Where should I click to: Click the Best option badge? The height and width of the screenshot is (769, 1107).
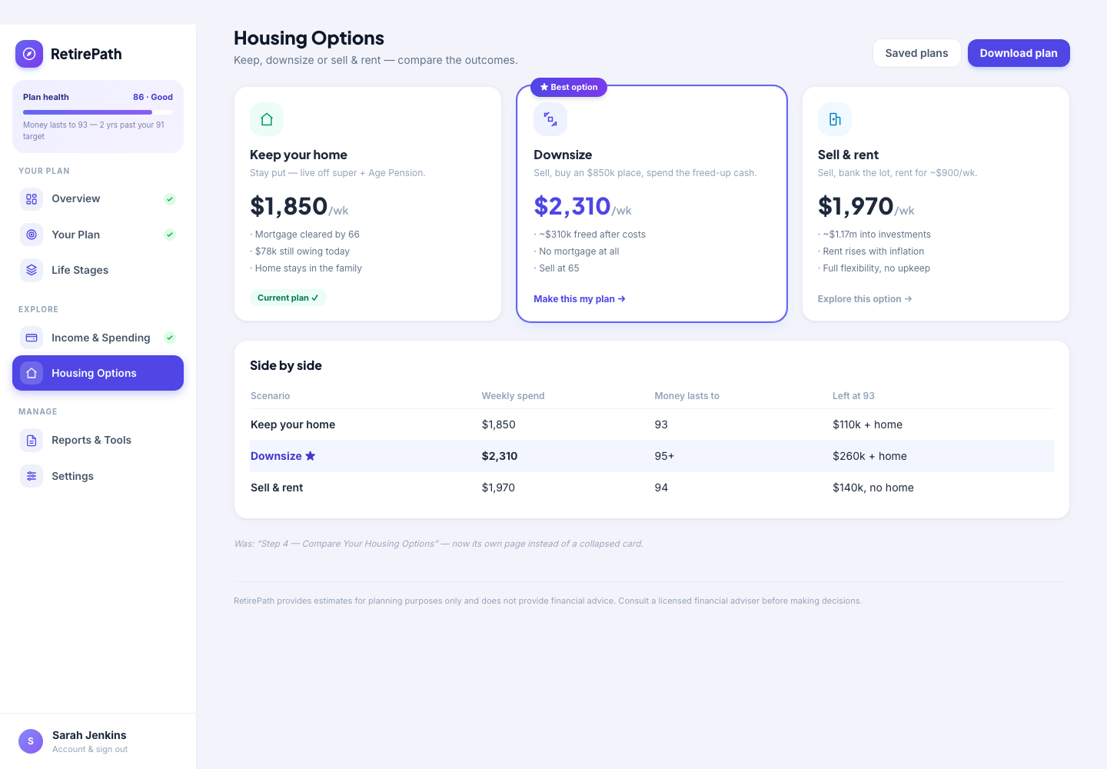(x=569, y=88)
